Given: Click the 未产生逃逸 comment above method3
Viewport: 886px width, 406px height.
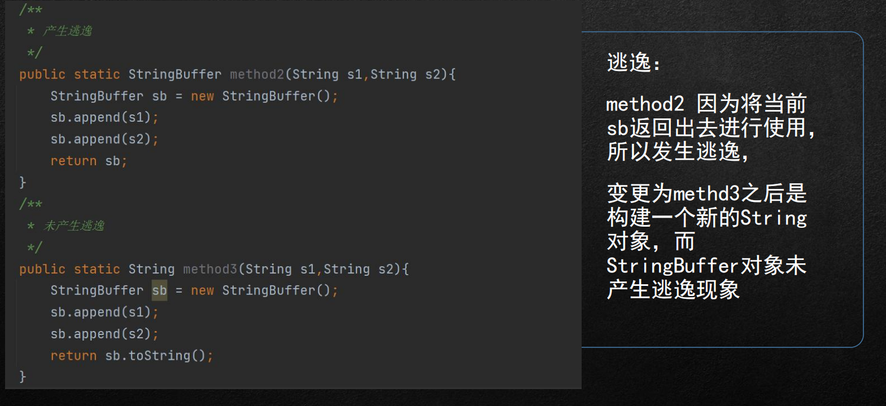Looking at the screenshot, I should 74,226.
